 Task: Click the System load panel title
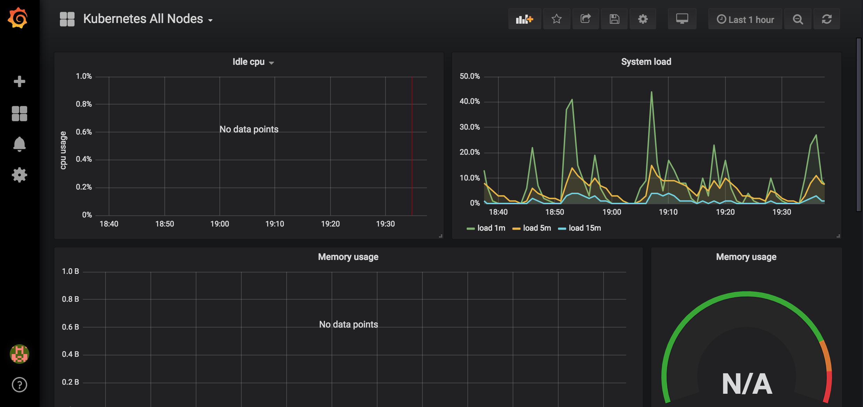[x=646, y=61]
